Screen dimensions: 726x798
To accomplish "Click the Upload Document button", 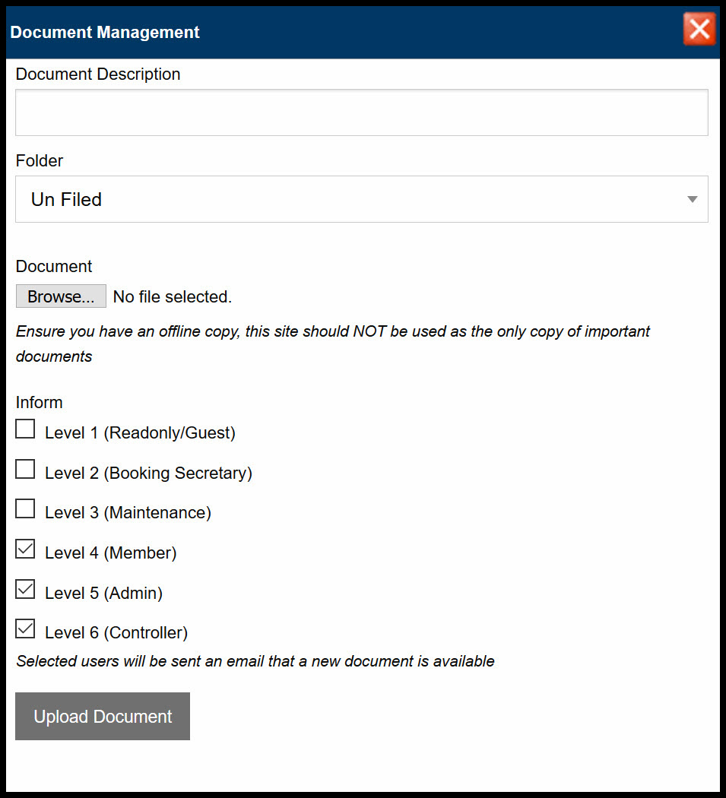I will click(x=103, y=716).
